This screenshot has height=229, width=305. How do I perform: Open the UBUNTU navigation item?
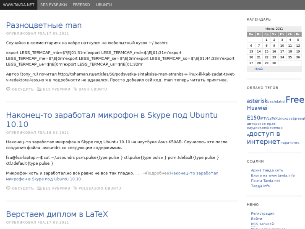pyautogui.click(x=104, y=5)
